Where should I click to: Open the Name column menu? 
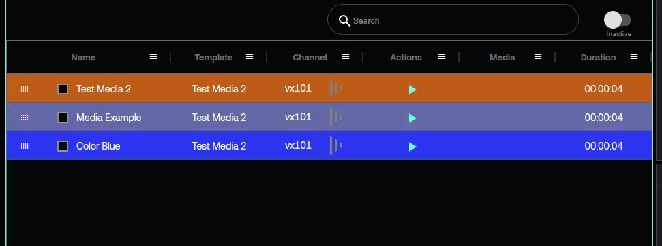tap(153, 57)
